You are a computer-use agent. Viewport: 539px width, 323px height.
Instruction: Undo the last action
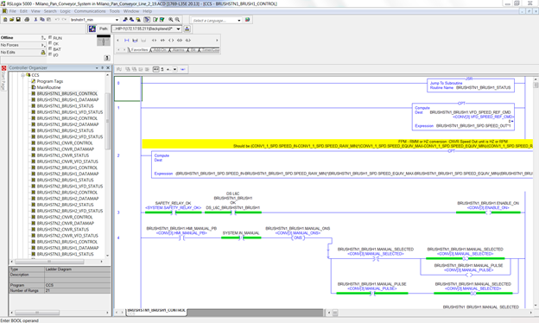tap(57, 20)
